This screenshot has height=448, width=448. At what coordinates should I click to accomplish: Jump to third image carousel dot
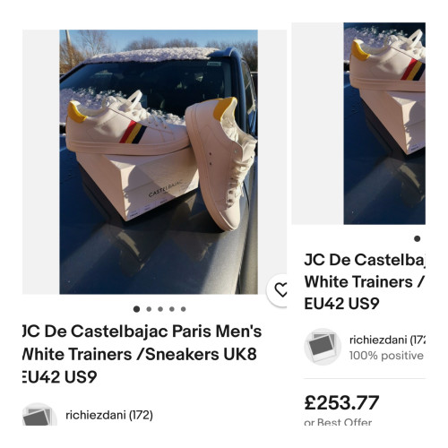160,309
